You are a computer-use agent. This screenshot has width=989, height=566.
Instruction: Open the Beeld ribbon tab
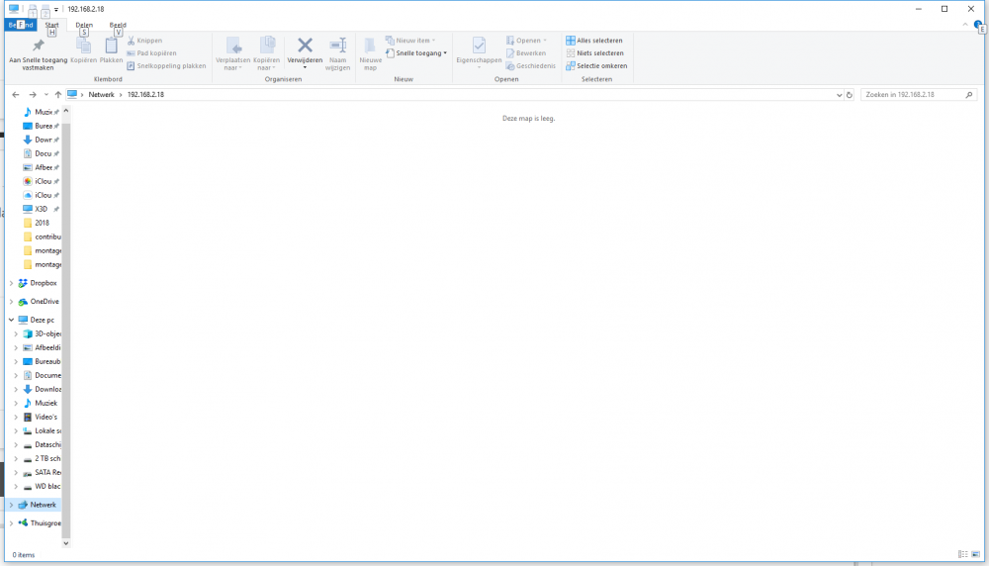click(x=118, y=25)
